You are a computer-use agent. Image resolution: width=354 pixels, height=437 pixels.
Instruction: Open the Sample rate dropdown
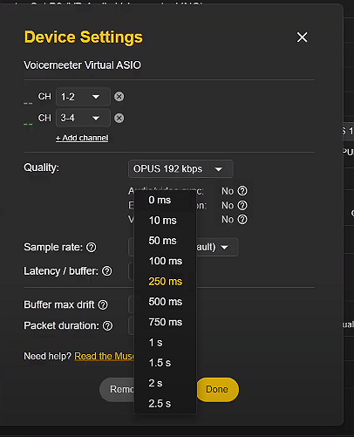click(x=217, y=247)
